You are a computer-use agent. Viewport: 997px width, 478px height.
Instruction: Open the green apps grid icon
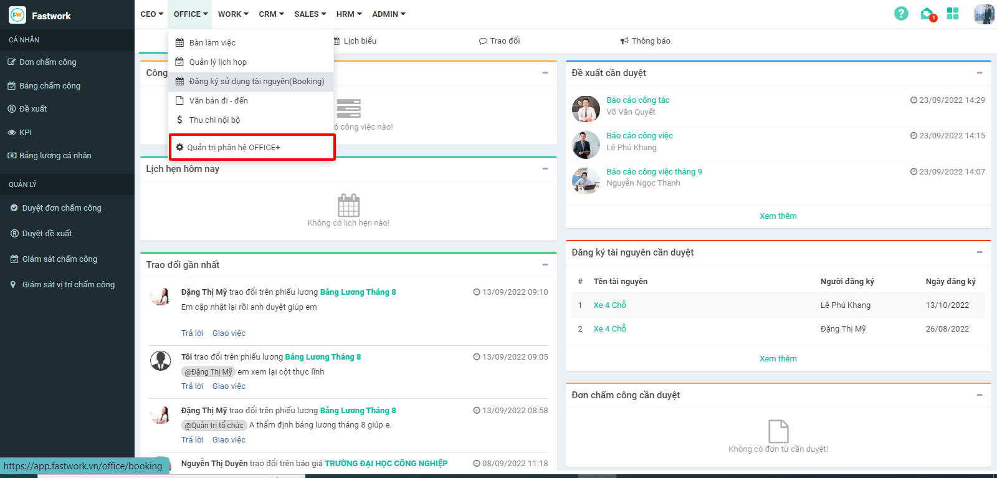(953, 14)
